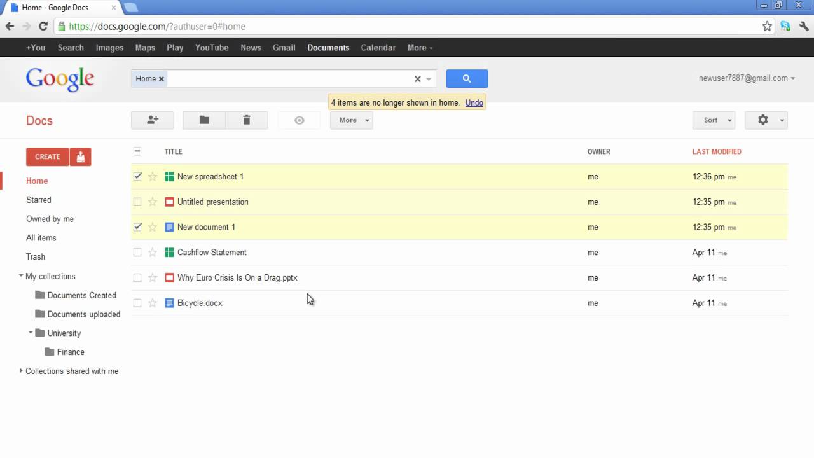
Task: Star the Cashflow Statement item
Action: pyautogui.click(x=153, y=253)
